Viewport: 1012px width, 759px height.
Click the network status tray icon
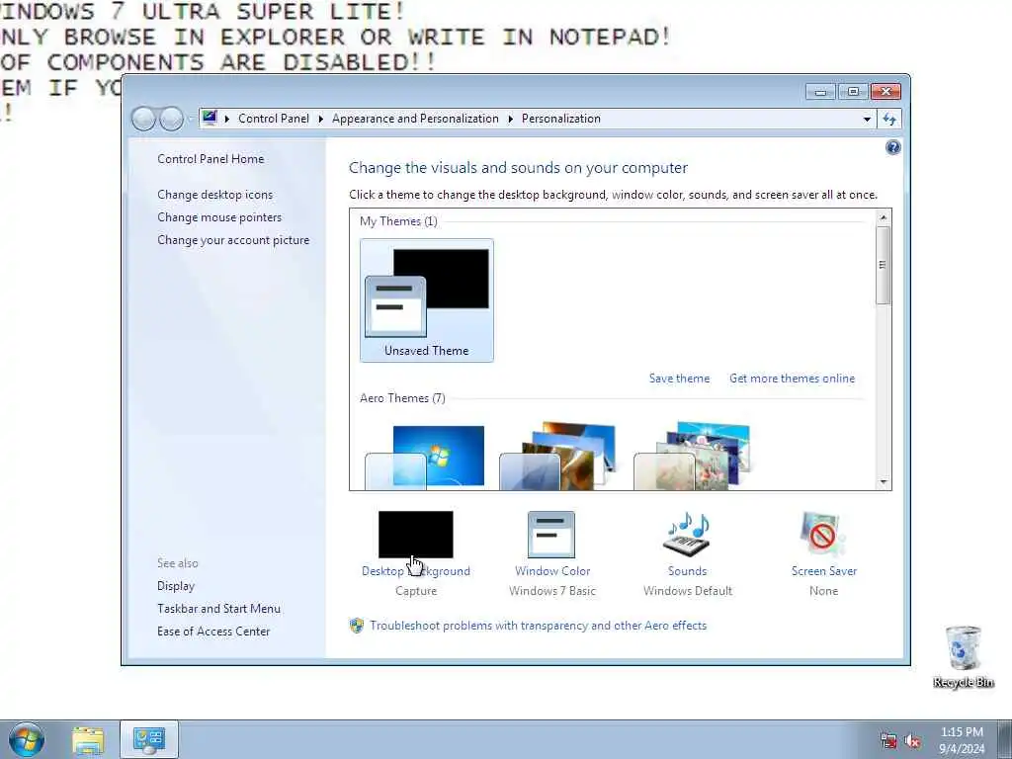coord(888,741)
